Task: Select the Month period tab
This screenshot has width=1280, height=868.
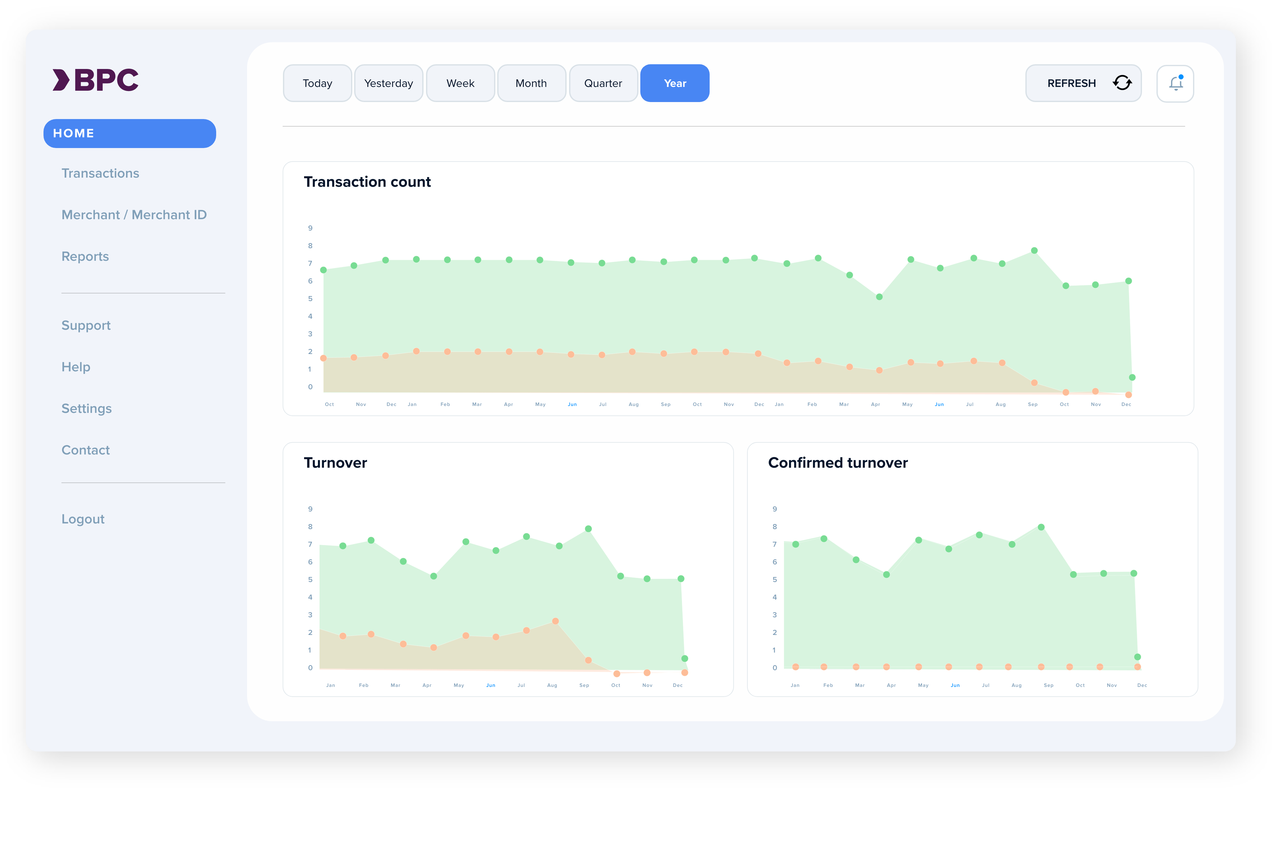Action: click(x=531, y=84)
